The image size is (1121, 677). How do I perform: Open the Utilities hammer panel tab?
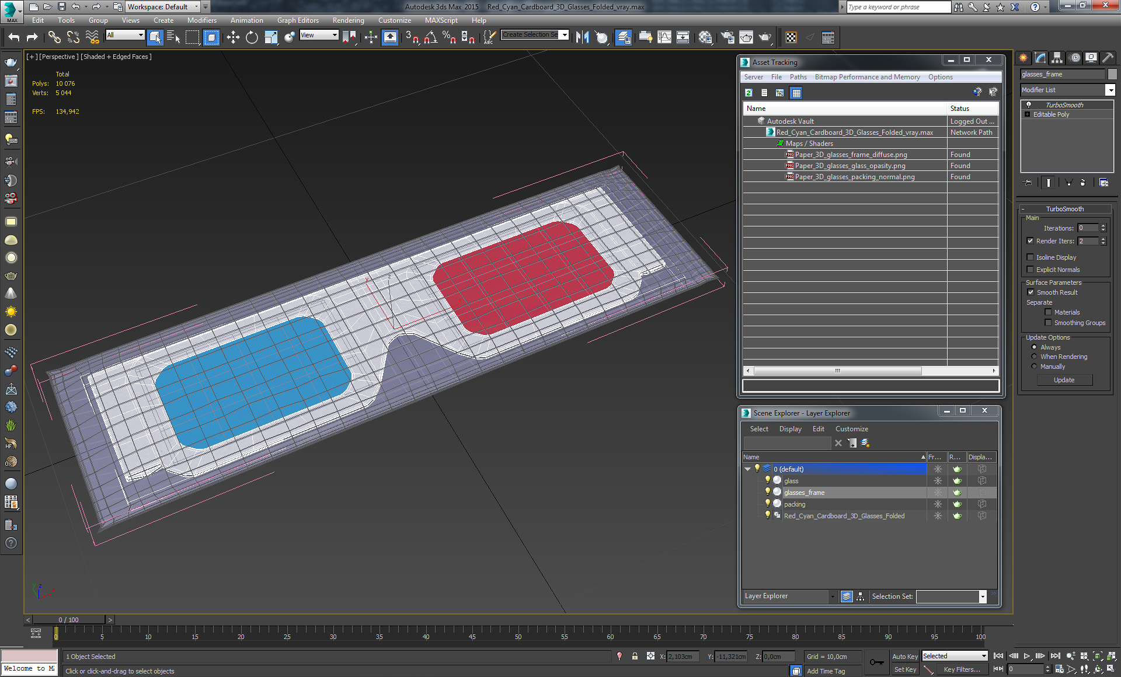(1108, 57)
